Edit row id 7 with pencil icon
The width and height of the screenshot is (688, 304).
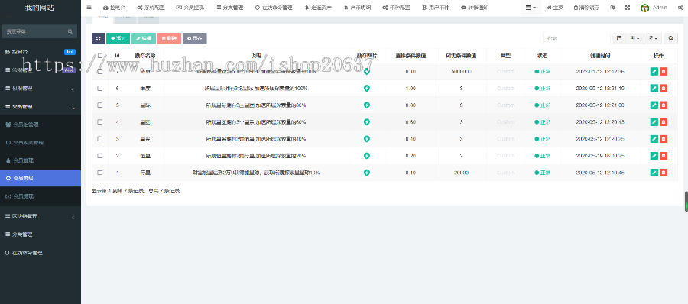point(654,72)
